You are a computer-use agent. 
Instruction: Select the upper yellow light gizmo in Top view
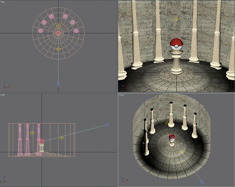tap(58, 26)
